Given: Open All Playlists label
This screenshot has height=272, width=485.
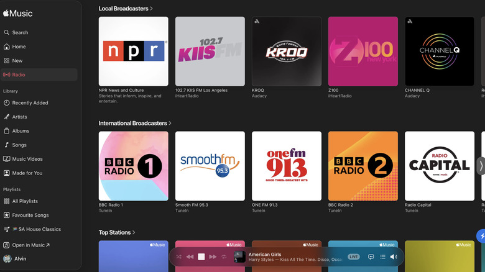Looking at the screenshot, I should tap(25, 201).
